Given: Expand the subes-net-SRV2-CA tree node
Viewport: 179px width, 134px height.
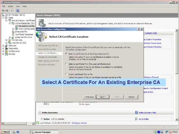Looking at the screenshot, I should [x=10, y=37].
